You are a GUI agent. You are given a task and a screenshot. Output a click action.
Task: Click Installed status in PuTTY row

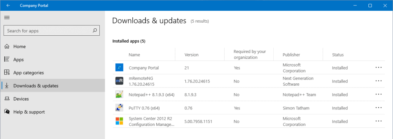point(340,108)
